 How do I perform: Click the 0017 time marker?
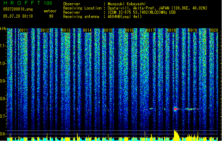[x=150, y=30]
